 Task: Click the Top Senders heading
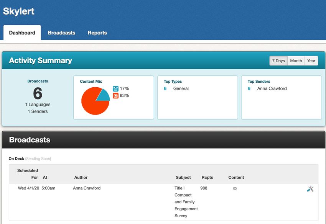pyautogui.click(x=259, y=82)
